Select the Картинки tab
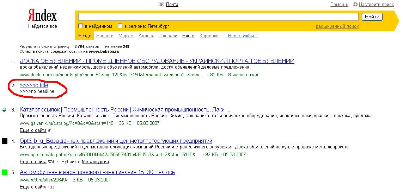Image resolution: width=403 pixels, height=192 pixels. coord(209,36)
